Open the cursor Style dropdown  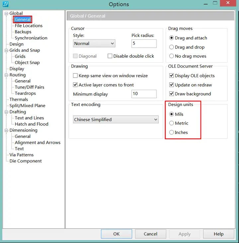pyautogui.click(x=94, y=43)
